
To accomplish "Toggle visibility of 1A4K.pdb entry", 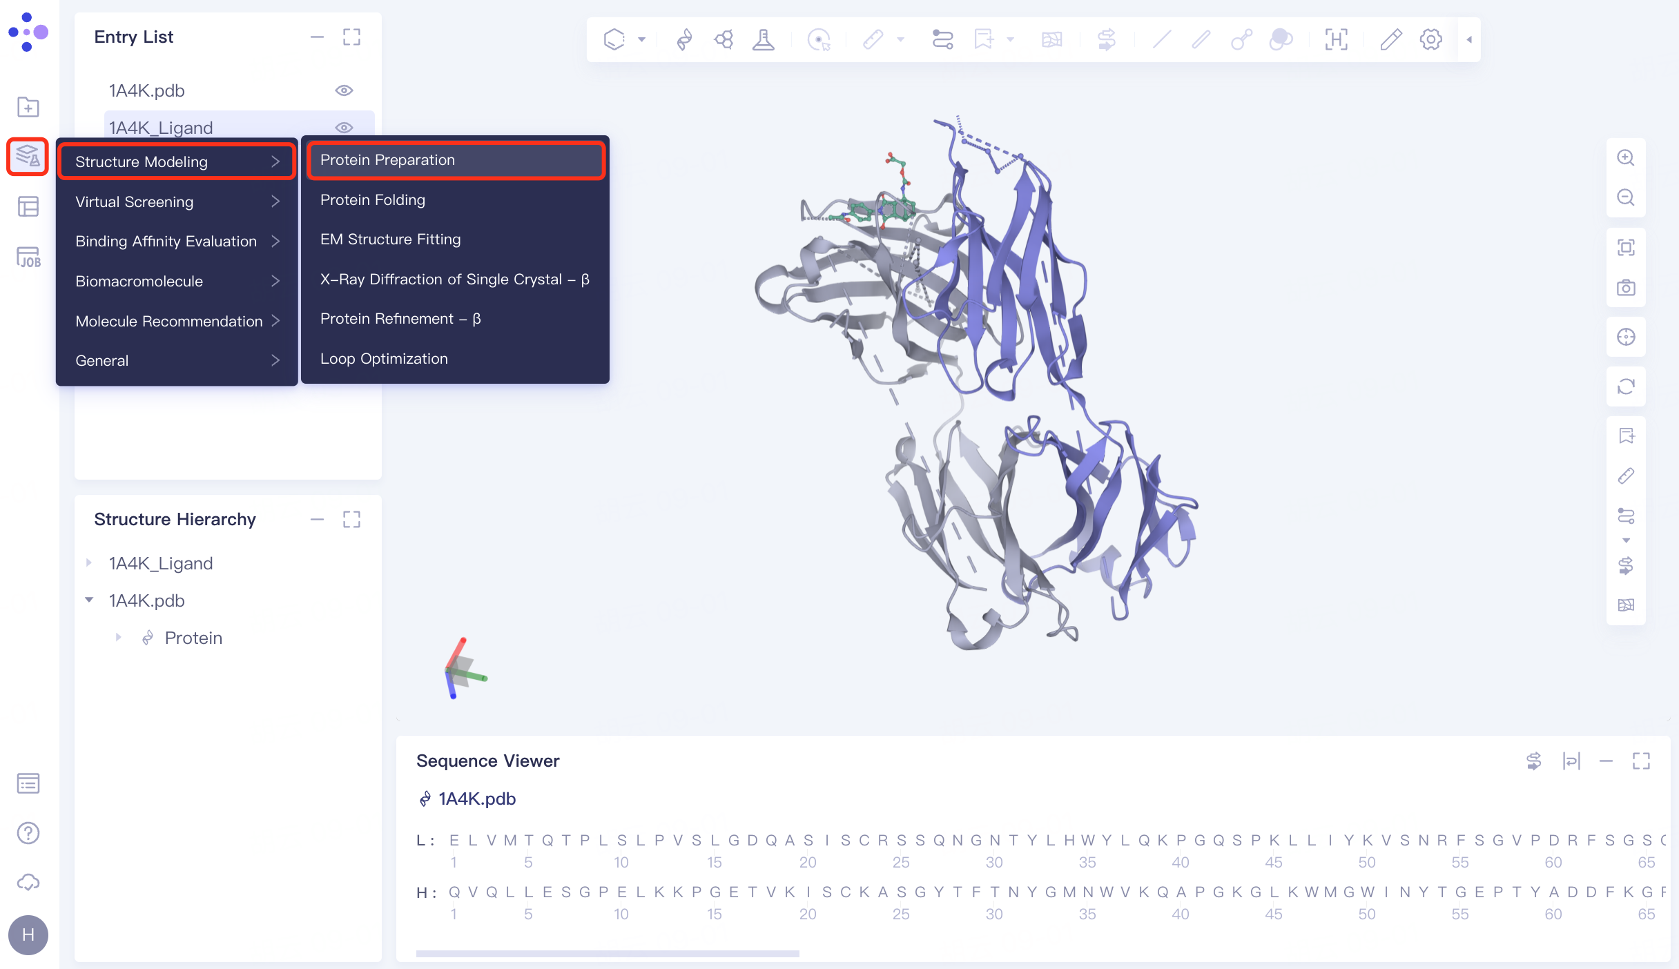I will point(344,90).
